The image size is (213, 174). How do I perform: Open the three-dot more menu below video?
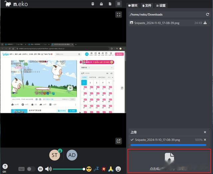76,105
